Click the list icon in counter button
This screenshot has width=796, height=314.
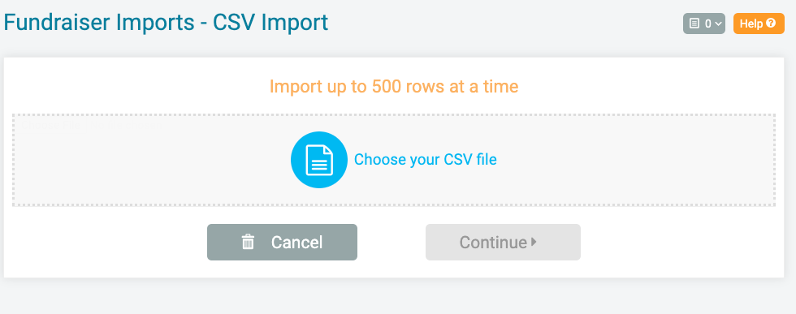pyautogui.click(x=694, y=24)
